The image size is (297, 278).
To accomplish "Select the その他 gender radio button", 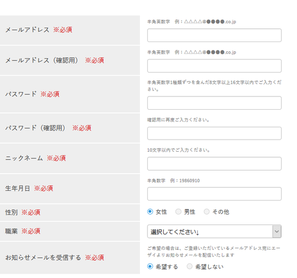I will pyautogui.click(x=207, y=212).
